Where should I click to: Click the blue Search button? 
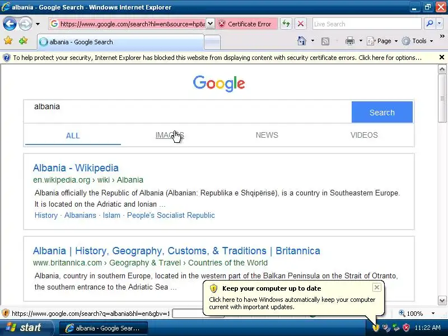click(382, 112)
